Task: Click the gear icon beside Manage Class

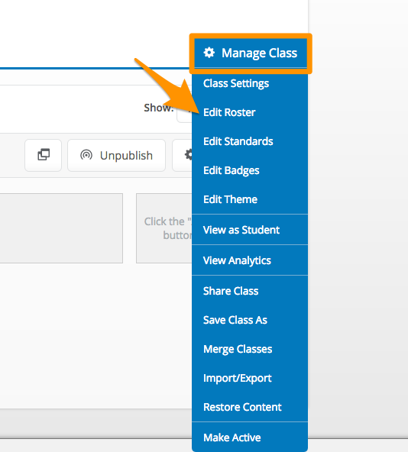Action: tap(209, 53)
